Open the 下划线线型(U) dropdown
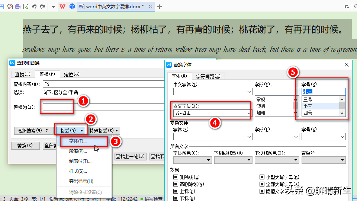The image size is (357, 201). [233, 160]
